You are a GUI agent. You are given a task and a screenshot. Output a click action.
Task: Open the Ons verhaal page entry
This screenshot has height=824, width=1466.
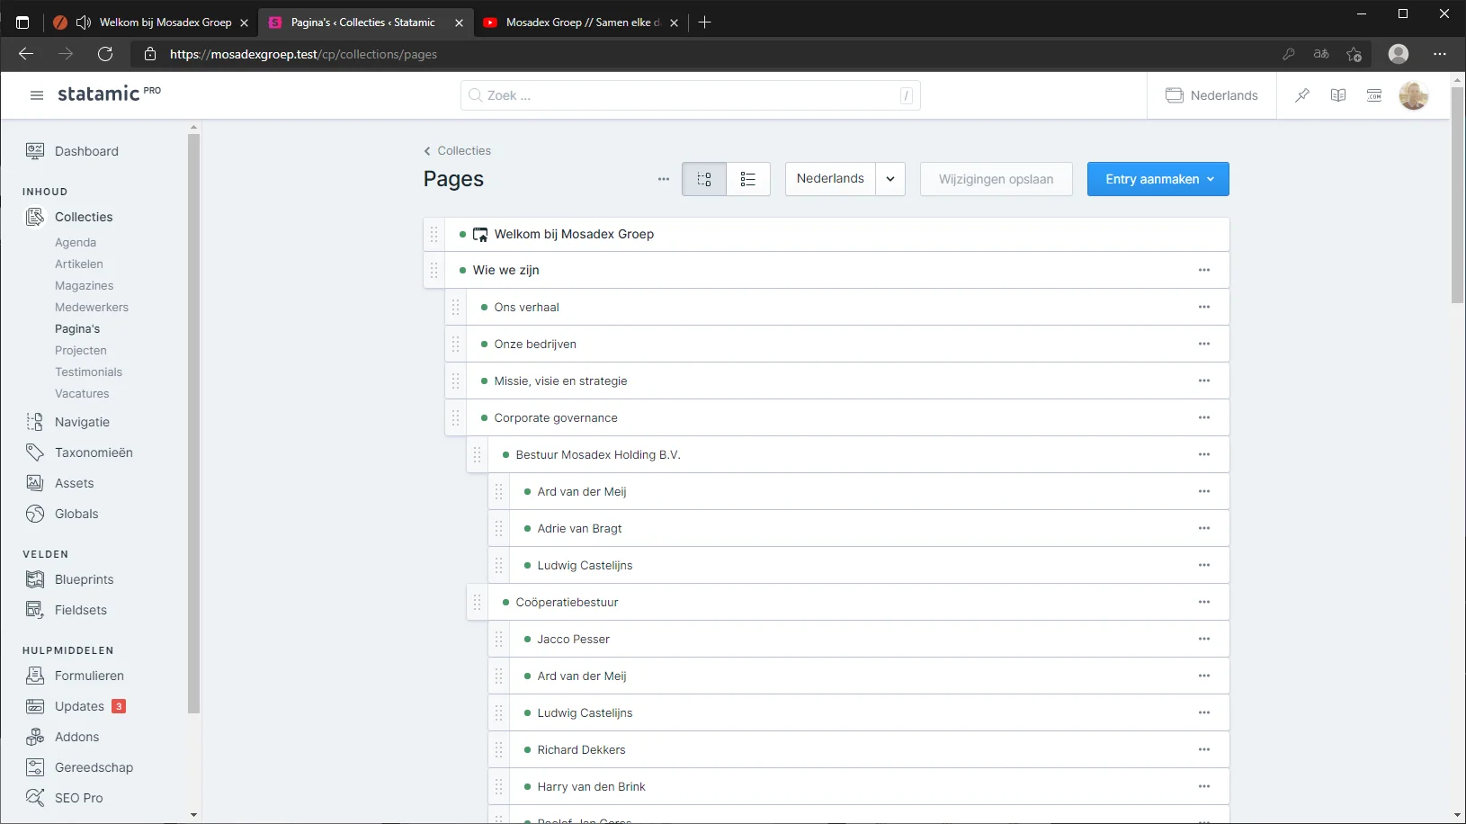[526, 307]
